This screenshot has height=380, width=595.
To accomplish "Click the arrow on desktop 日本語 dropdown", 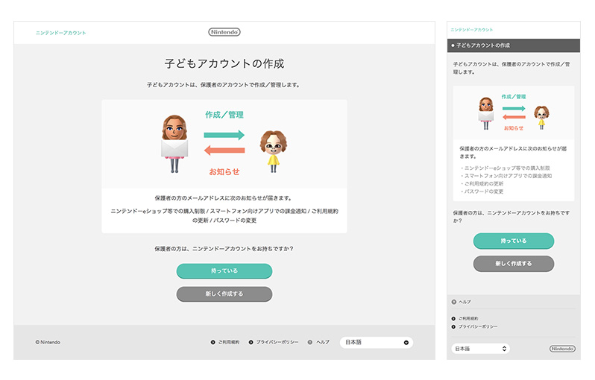I will (406, 343).
